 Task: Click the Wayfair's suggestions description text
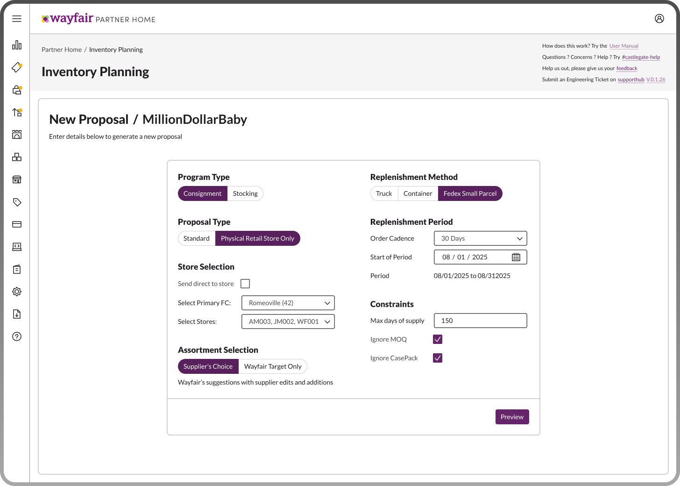[255, 382]
